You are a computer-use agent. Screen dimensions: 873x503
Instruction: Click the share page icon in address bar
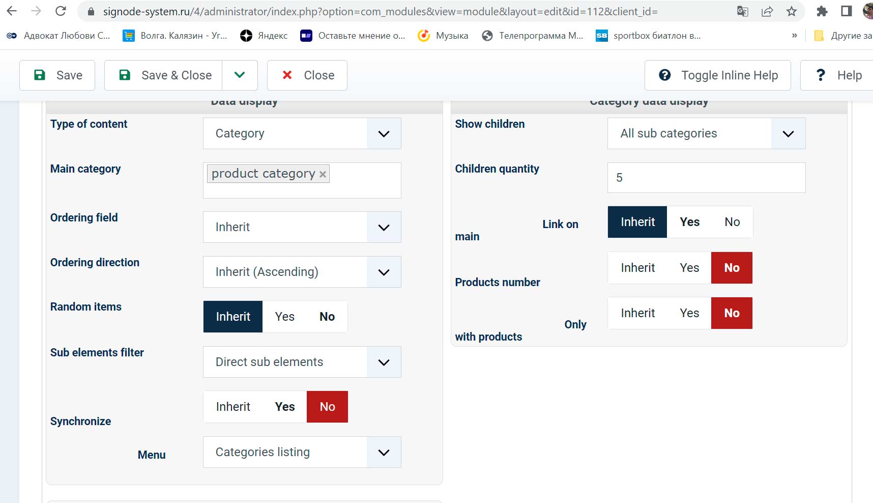pos(767,11)
